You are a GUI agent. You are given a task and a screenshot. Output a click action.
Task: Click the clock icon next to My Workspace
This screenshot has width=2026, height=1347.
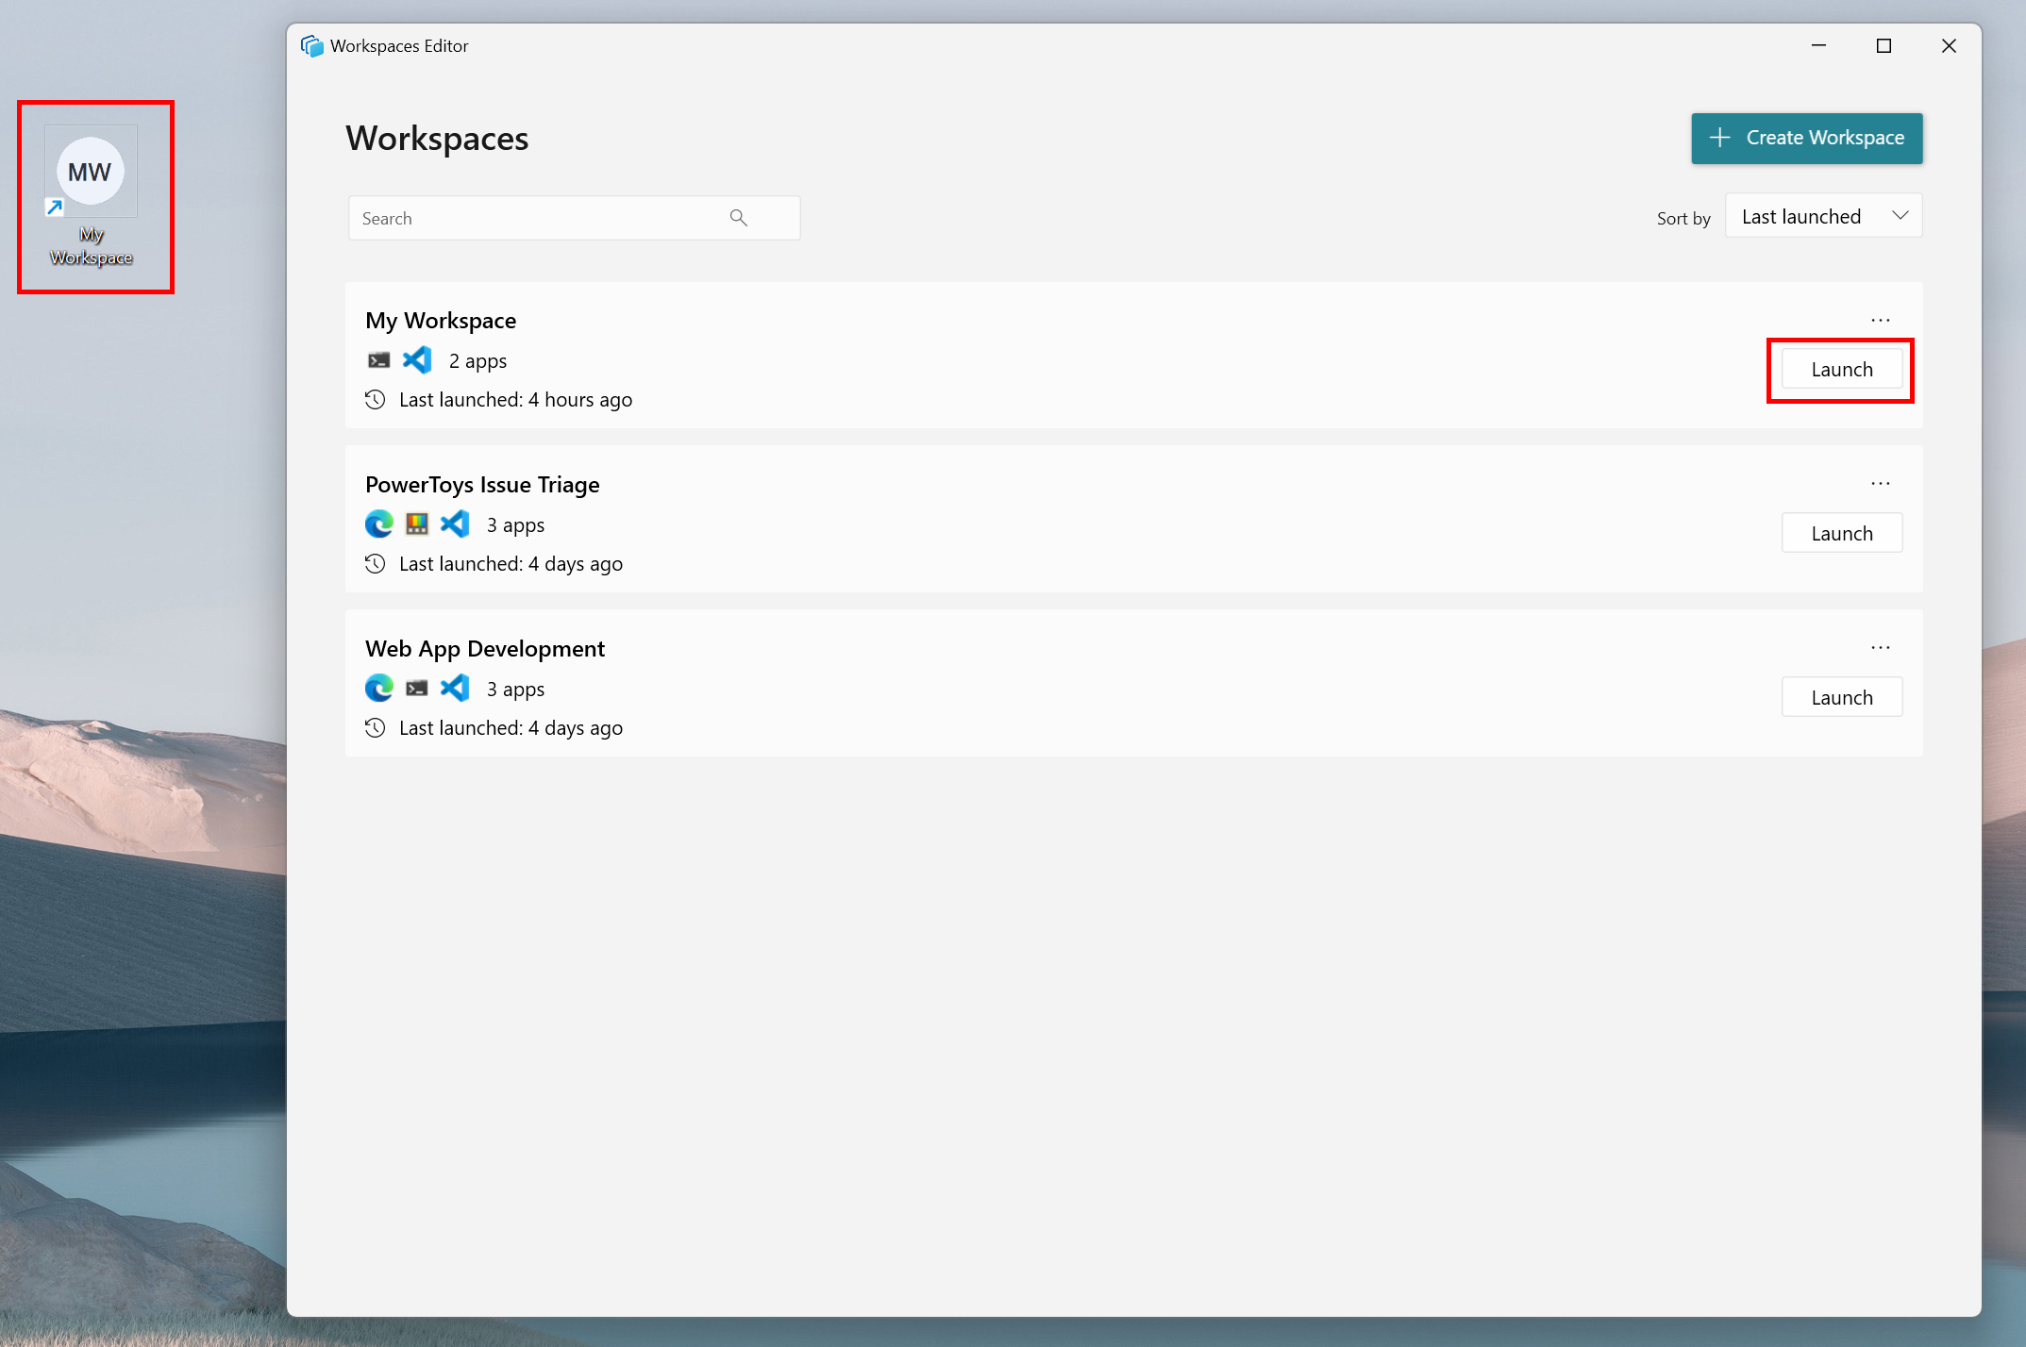(376, 398)
